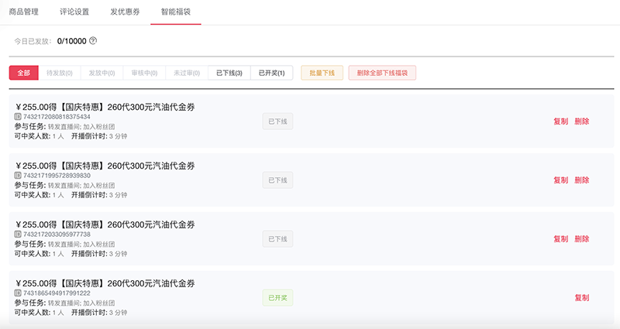Click 删除 on the third lucky bag row
620x329 pixels.
(582, 239)
